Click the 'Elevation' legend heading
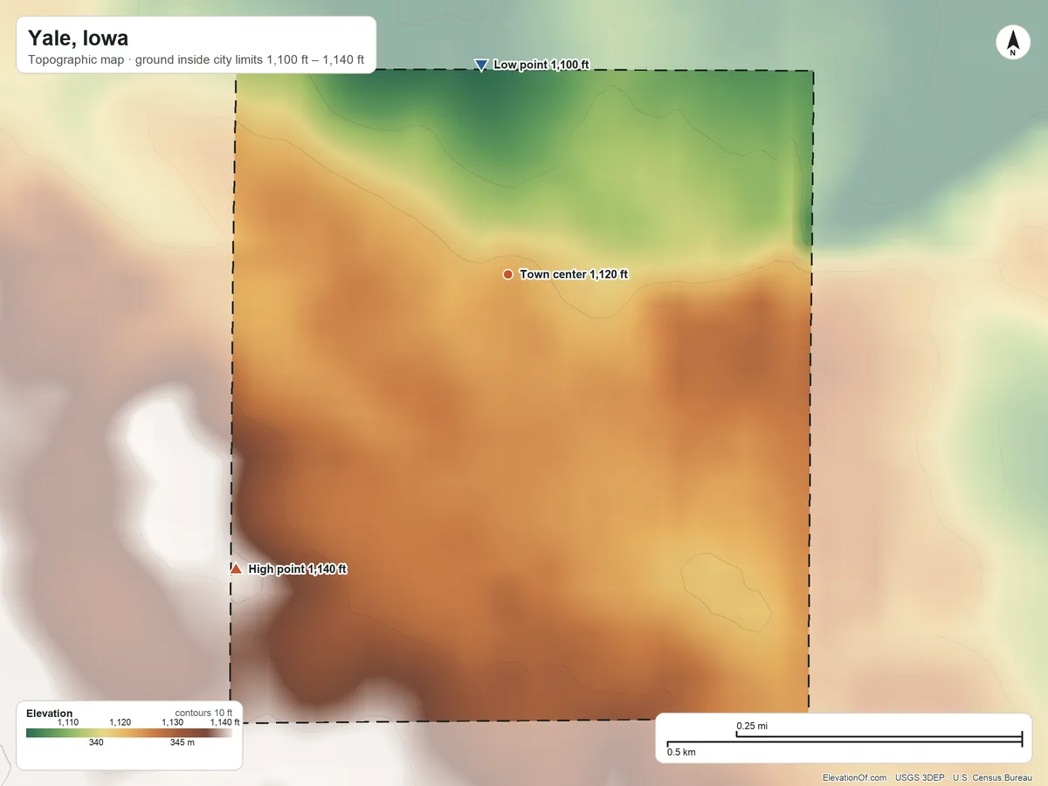Screen dimensions: 1048x786 click(x=50, y=714)
